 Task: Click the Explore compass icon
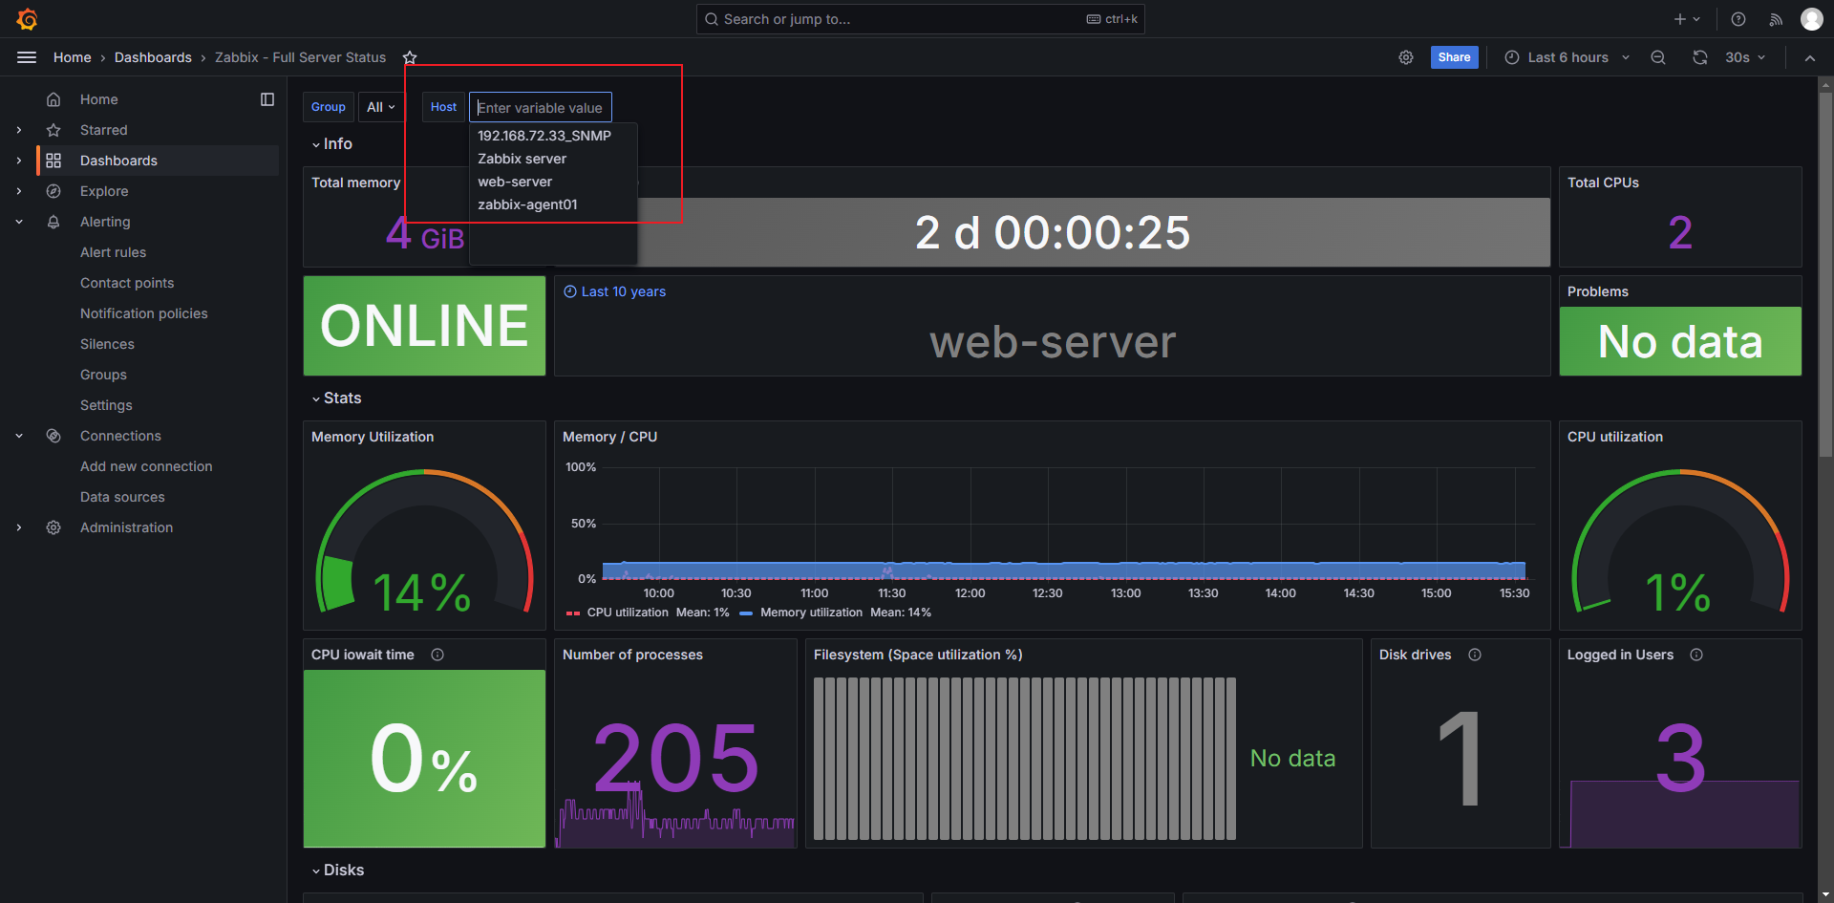[53, 191]
